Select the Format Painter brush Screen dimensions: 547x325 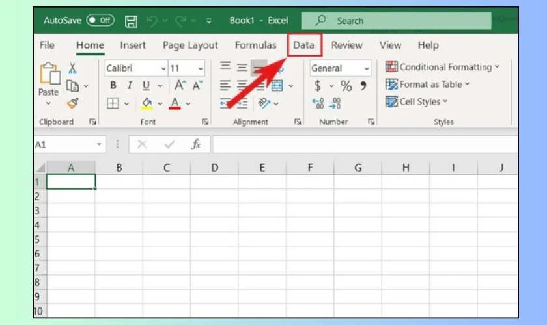pyautogui.click(x=72, y=103)
